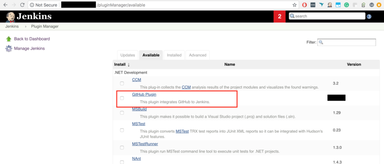Bookmark page with star icon
The width and height of the screenshot is (384, 164).
tap(295, 5)
